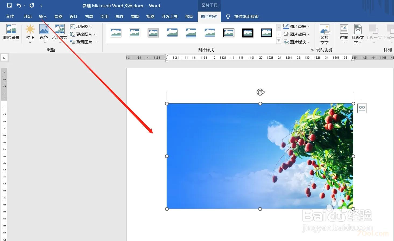Click the tab selector L icon
The height and width of the screenshot is (241, 394).
(x=4, y=58)
